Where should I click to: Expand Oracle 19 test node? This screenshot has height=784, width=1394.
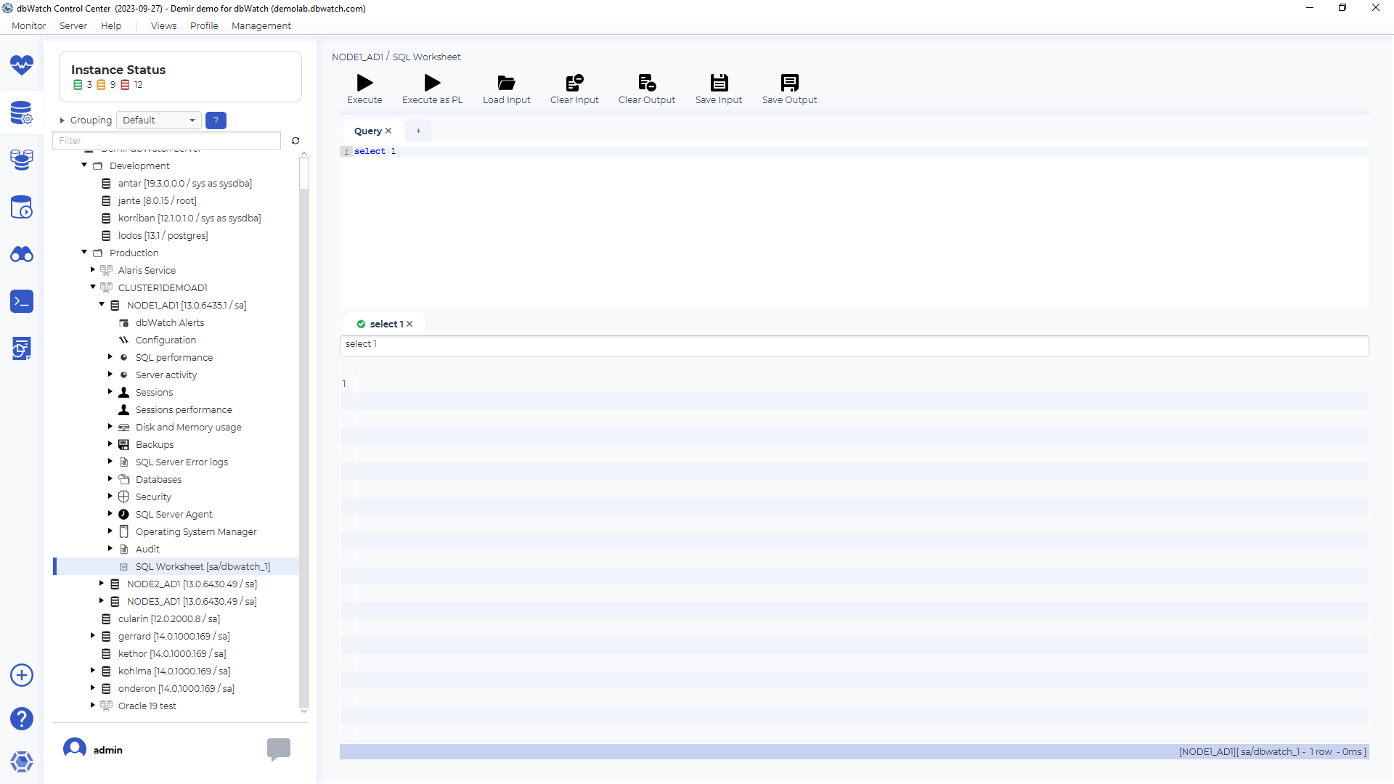tap(93, 706)
